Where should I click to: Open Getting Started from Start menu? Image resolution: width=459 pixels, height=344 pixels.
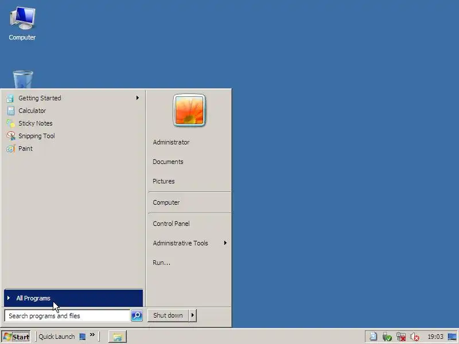[73, 98]
